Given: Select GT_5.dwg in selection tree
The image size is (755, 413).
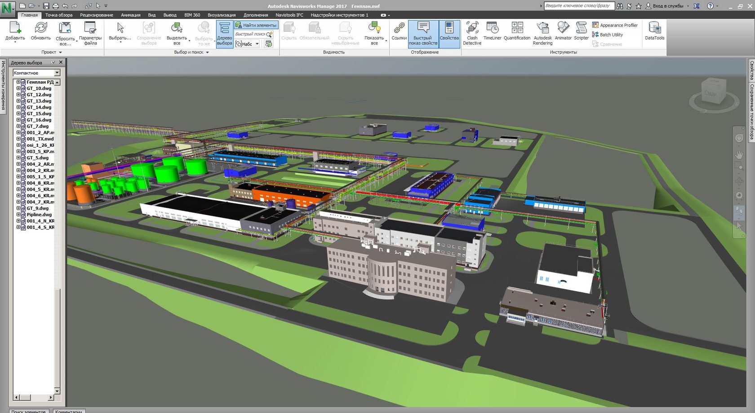Looking at the screenshot, I should [37, 158].
